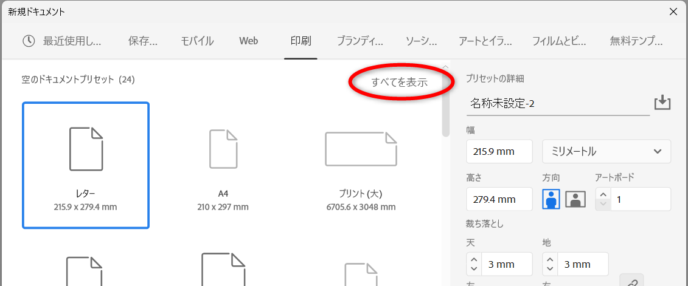The width and height of the screenshot is (688, 286).
Task: Switch to the 保存... tab
Action: coord(142,41)
